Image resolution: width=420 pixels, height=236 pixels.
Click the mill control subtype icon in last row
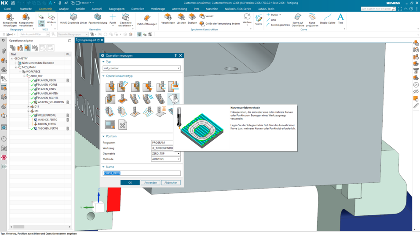coord(110,125)
